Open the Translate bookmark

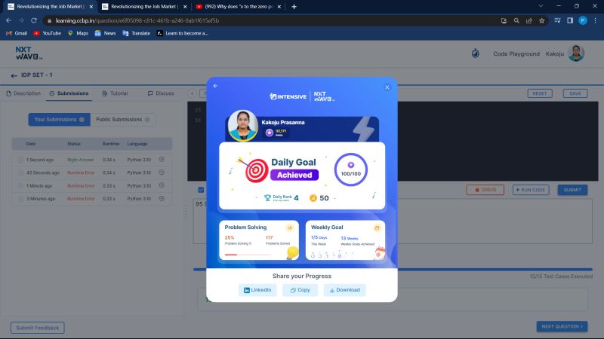point(137,33)
